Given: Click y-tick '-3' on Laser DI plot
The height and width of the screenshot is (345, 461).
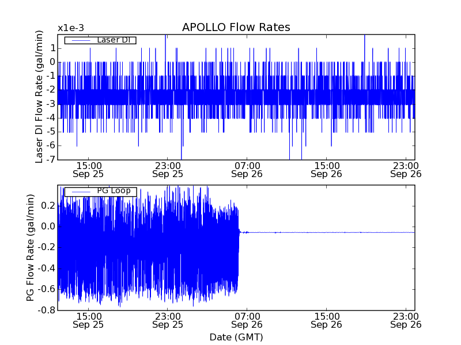Looking at the screenshot, I should click(x=51, y=104).
